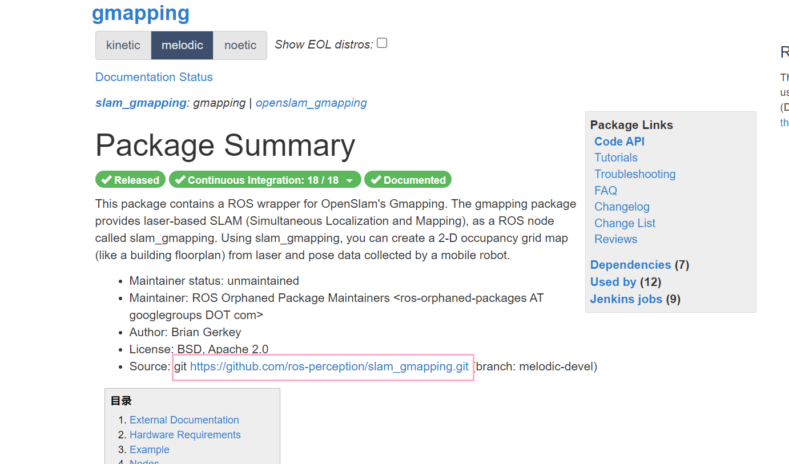The image size is (789, 464).
Task: Click checkmark icon in Continuous Integration badge
Action: (x=180, y=180)
